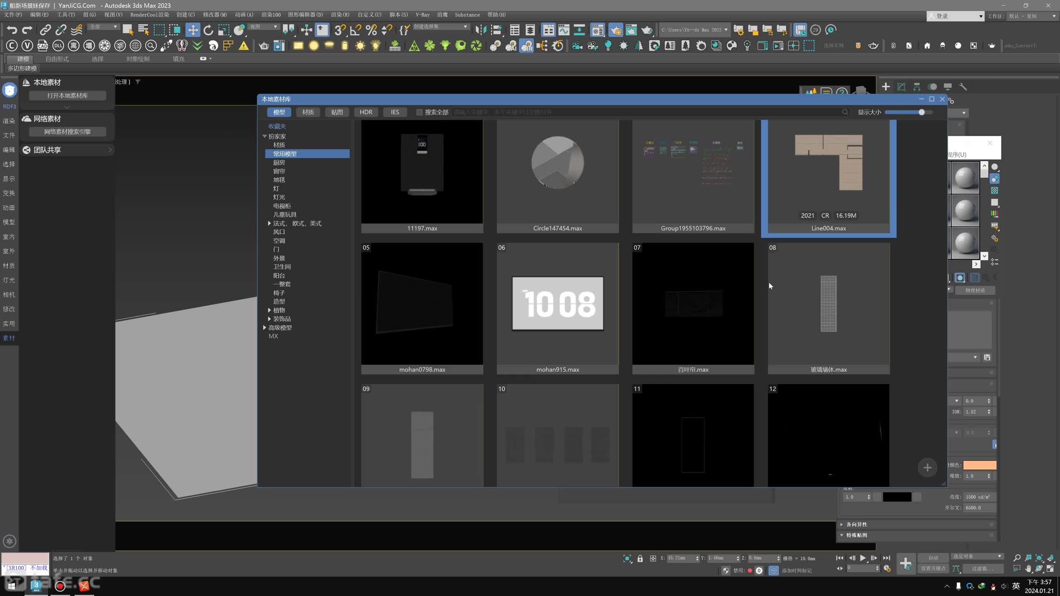Image resolution: width=1060 pixels, height=596 pixels.
Task: Select the Select and Scale tool
Action: [224, 30]
